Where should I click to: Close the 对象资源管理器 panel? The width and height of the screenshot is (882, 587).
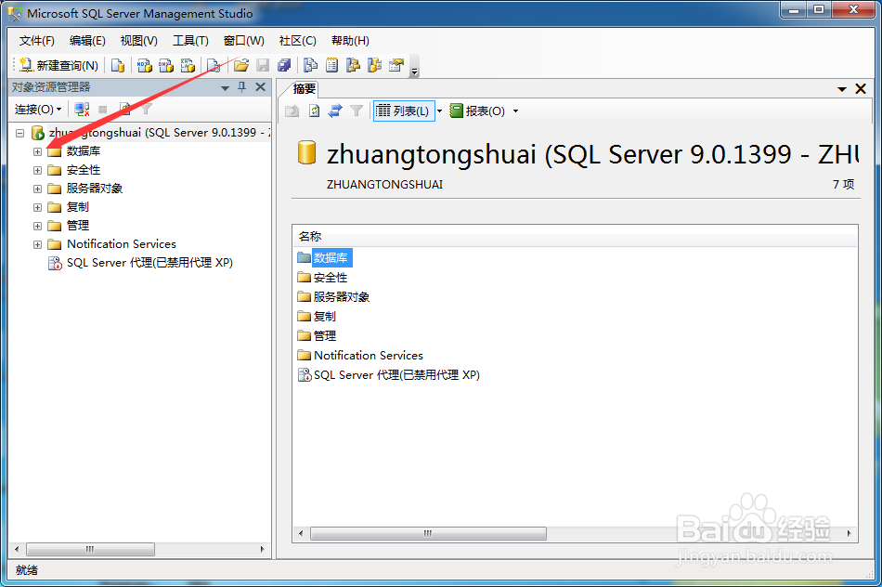coord(261,87)
